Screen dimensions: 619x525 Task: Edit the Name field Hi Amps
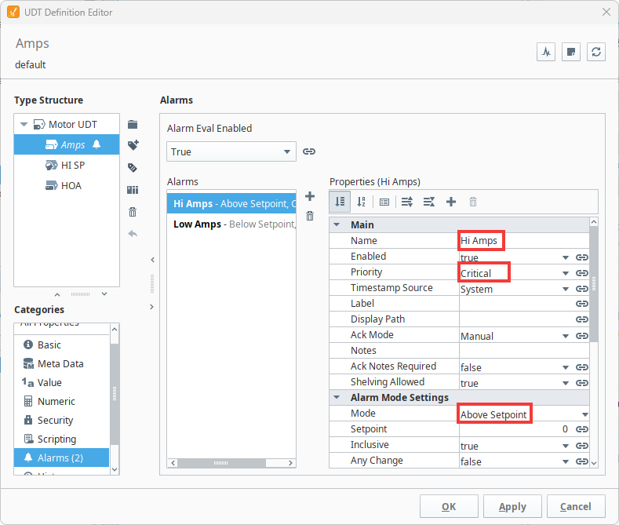(524, 240)
